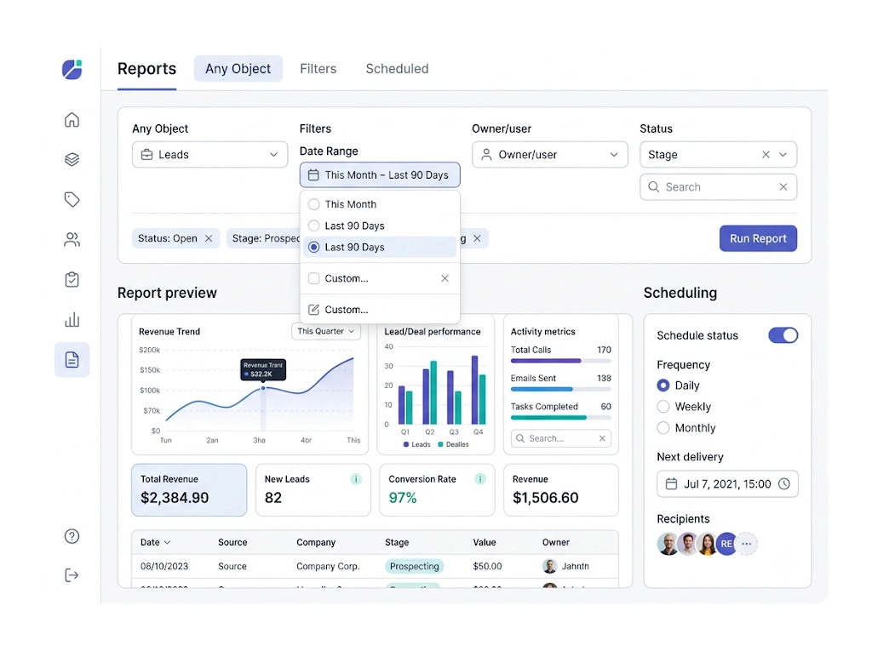Open the This Quarter chart dropdown
The width and height of the screenshot is (872, 651).
pos(326,331)
